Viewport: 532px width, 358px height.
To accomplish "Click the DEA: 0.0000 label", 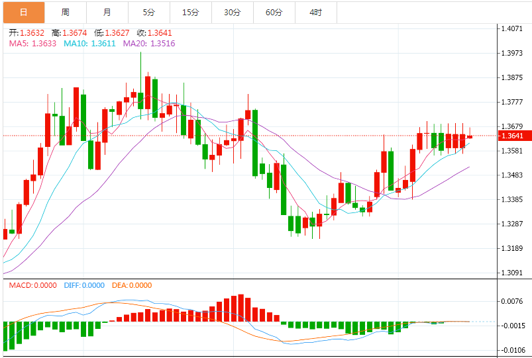I will [x=132, y=285].
